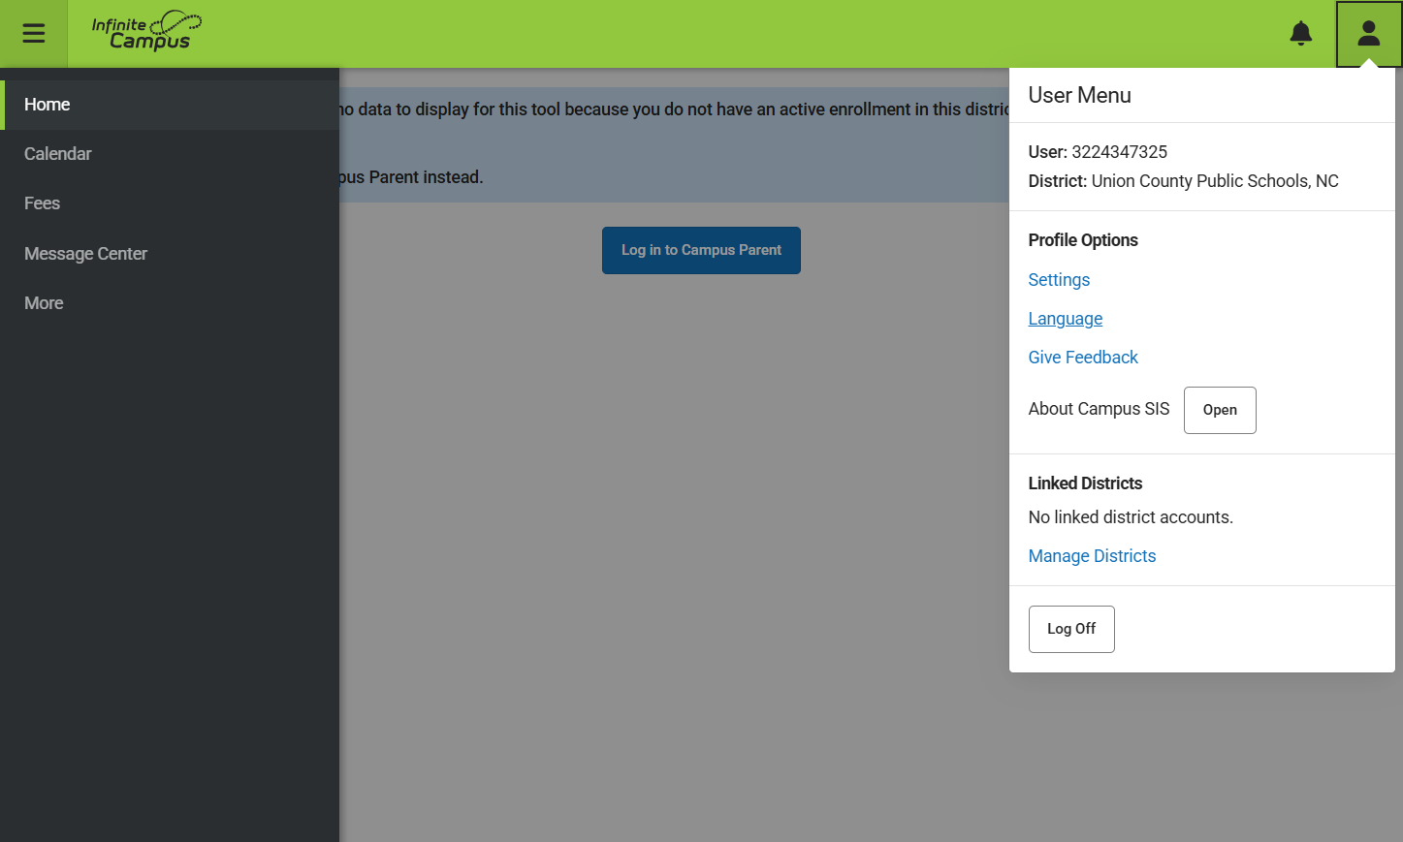Click 'No linked district accounts.' text
Image resolution: width=1403 pixels, height=842 pixels.
1131,517
